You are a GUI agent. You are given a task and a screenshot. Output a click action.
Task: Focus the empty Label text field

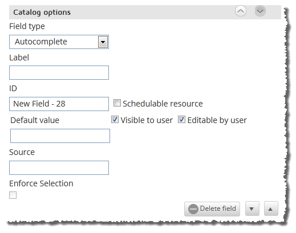pyautogui.click(x=59, y=72)
